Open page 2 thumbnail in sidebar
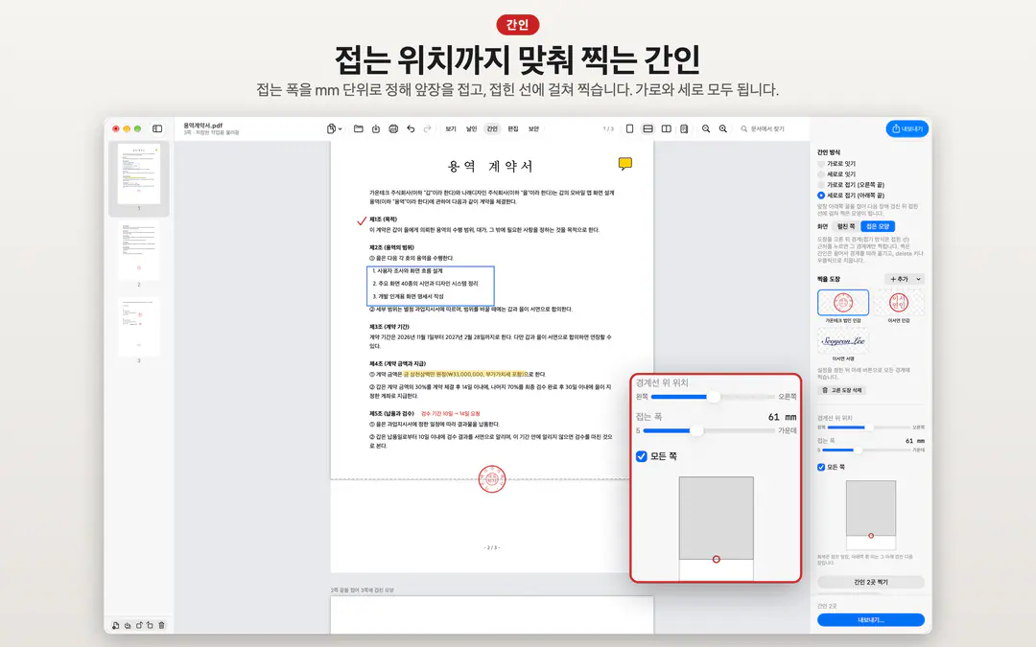The width and height of the screenshot is (1036, 647). tap(139, 251)
